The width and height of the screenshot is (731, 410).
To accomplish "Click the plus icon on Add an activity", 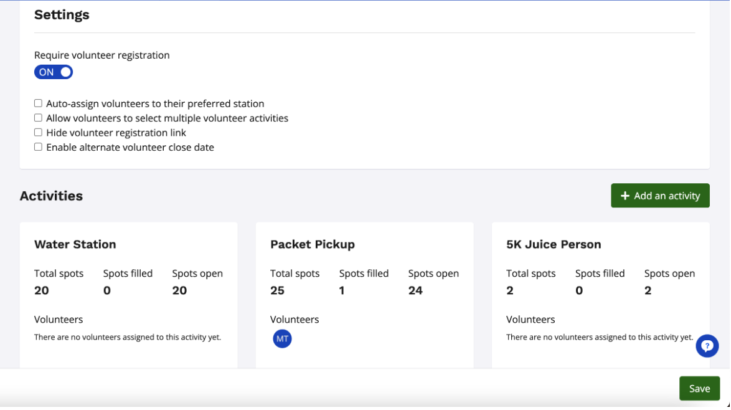I will point(625,196).
